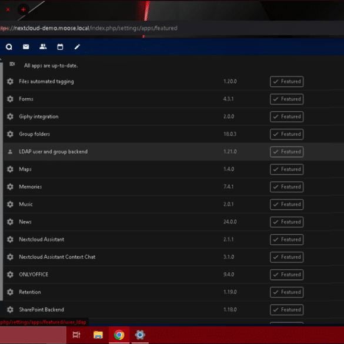Click the gear icon for Files automated tagging
The height and width of the screenshot is (344, 344).
(x=10, y=81)
